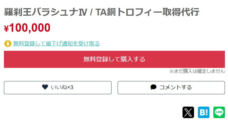Click the yen symbol before the price
This screenshot has width=228, height=124.
pyautogui.click(x=6, y=28)
